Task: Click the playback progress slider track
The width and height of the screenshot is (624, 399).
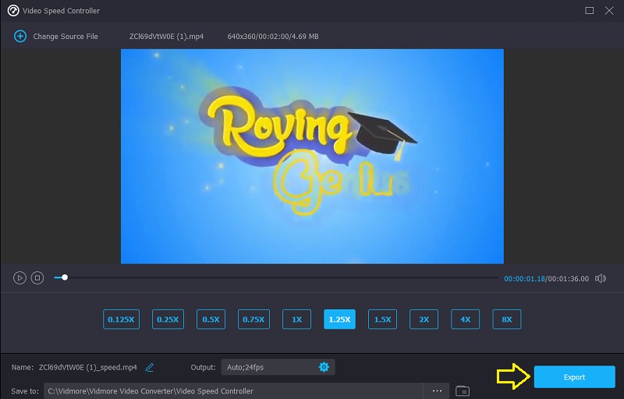Action: [x=281, y=277]
